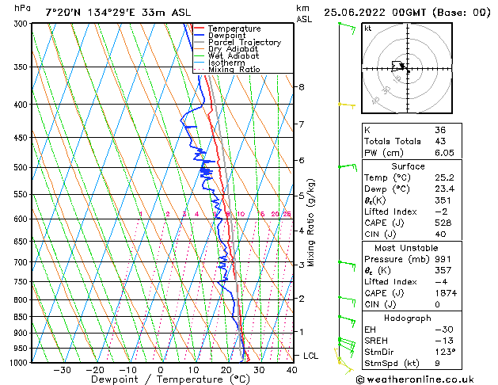Click the "LCL" level marker label

point(310,356)
